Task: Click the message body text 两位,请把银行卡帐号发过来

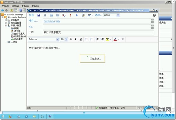Action: [x=44, y=48]
